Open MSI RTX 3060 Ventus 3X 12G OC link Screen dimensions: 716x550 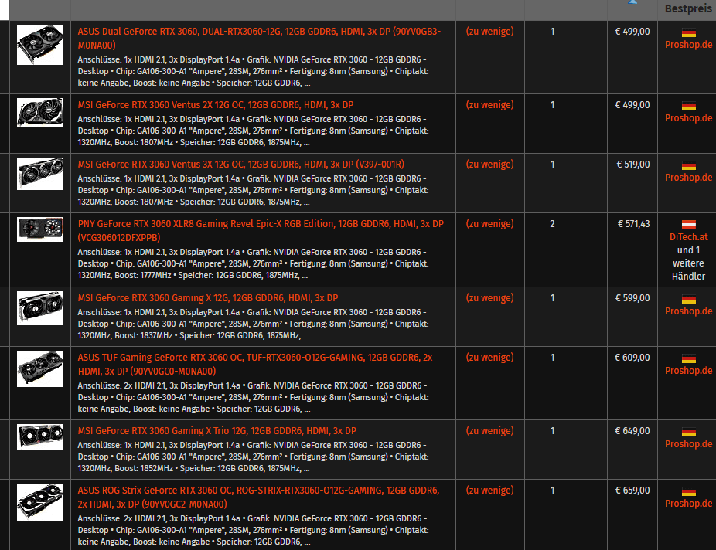(x=240, y=165)
